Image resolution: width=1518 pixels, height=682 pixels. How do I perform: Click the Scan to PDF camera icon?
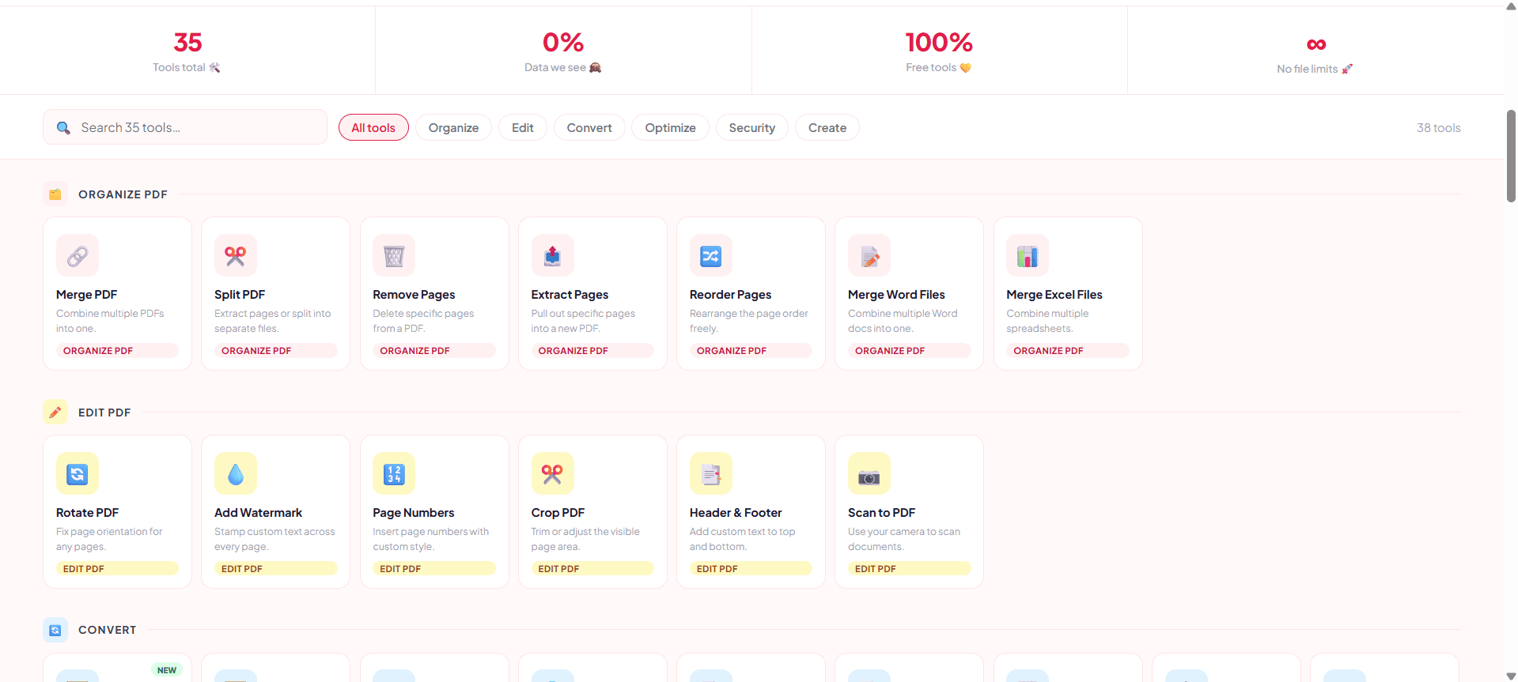tap(869, 473)
